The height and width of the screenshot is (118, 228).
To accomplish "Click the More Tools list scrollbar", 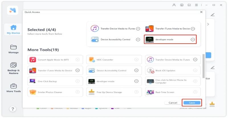I will click(203, 66).
